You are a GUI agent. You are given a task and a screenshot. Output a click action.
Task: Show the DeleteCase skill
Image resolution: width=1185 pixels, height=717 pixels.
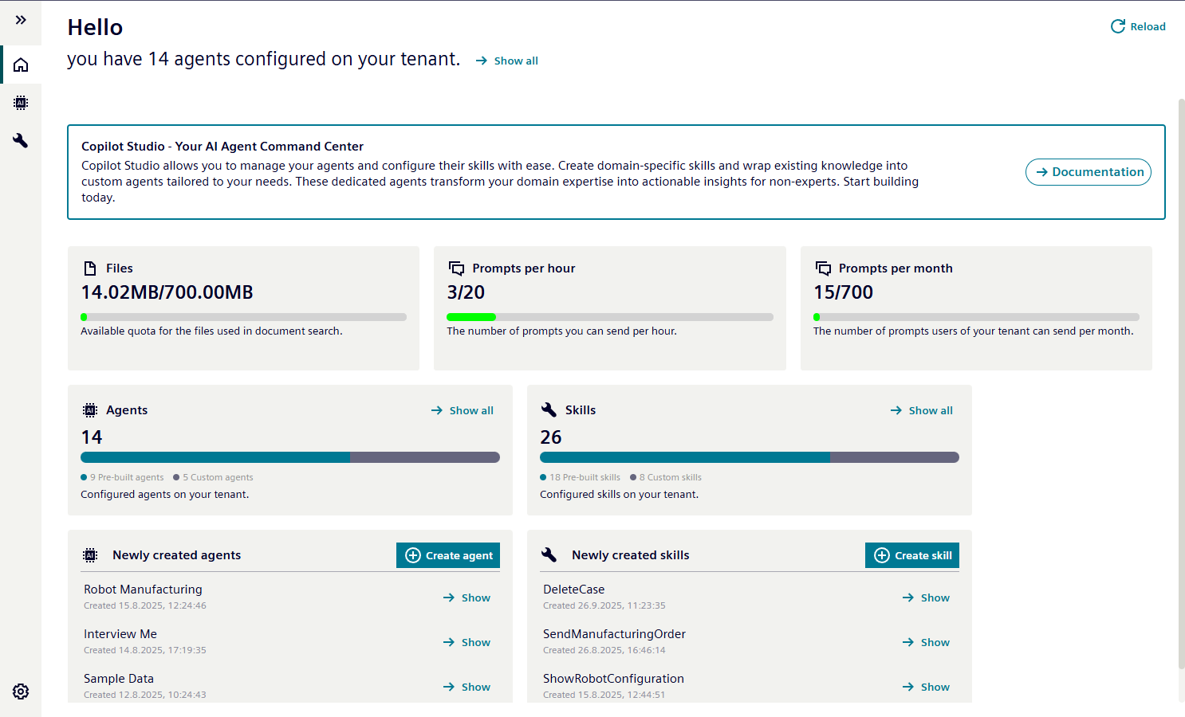[927, 597]
